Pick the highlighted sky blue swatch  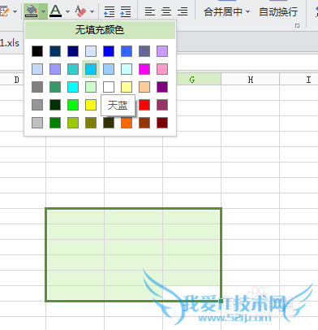[91, 69]
